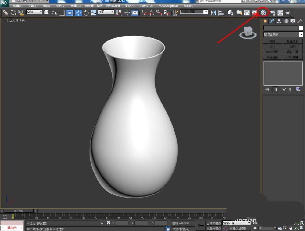The height and width of the screenshot is (231, 305).
Task: Open the 渲染(R) menu
Action: [130, 6]
